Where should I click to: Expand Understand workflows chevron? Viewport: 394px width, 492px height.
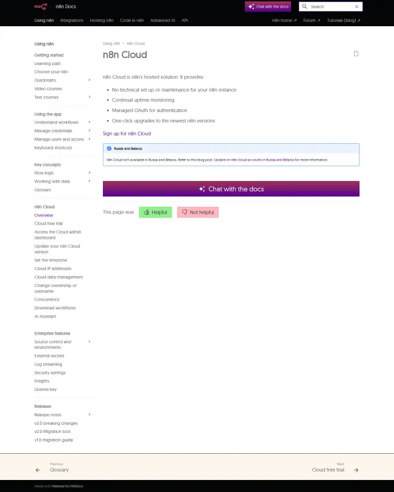90,122
